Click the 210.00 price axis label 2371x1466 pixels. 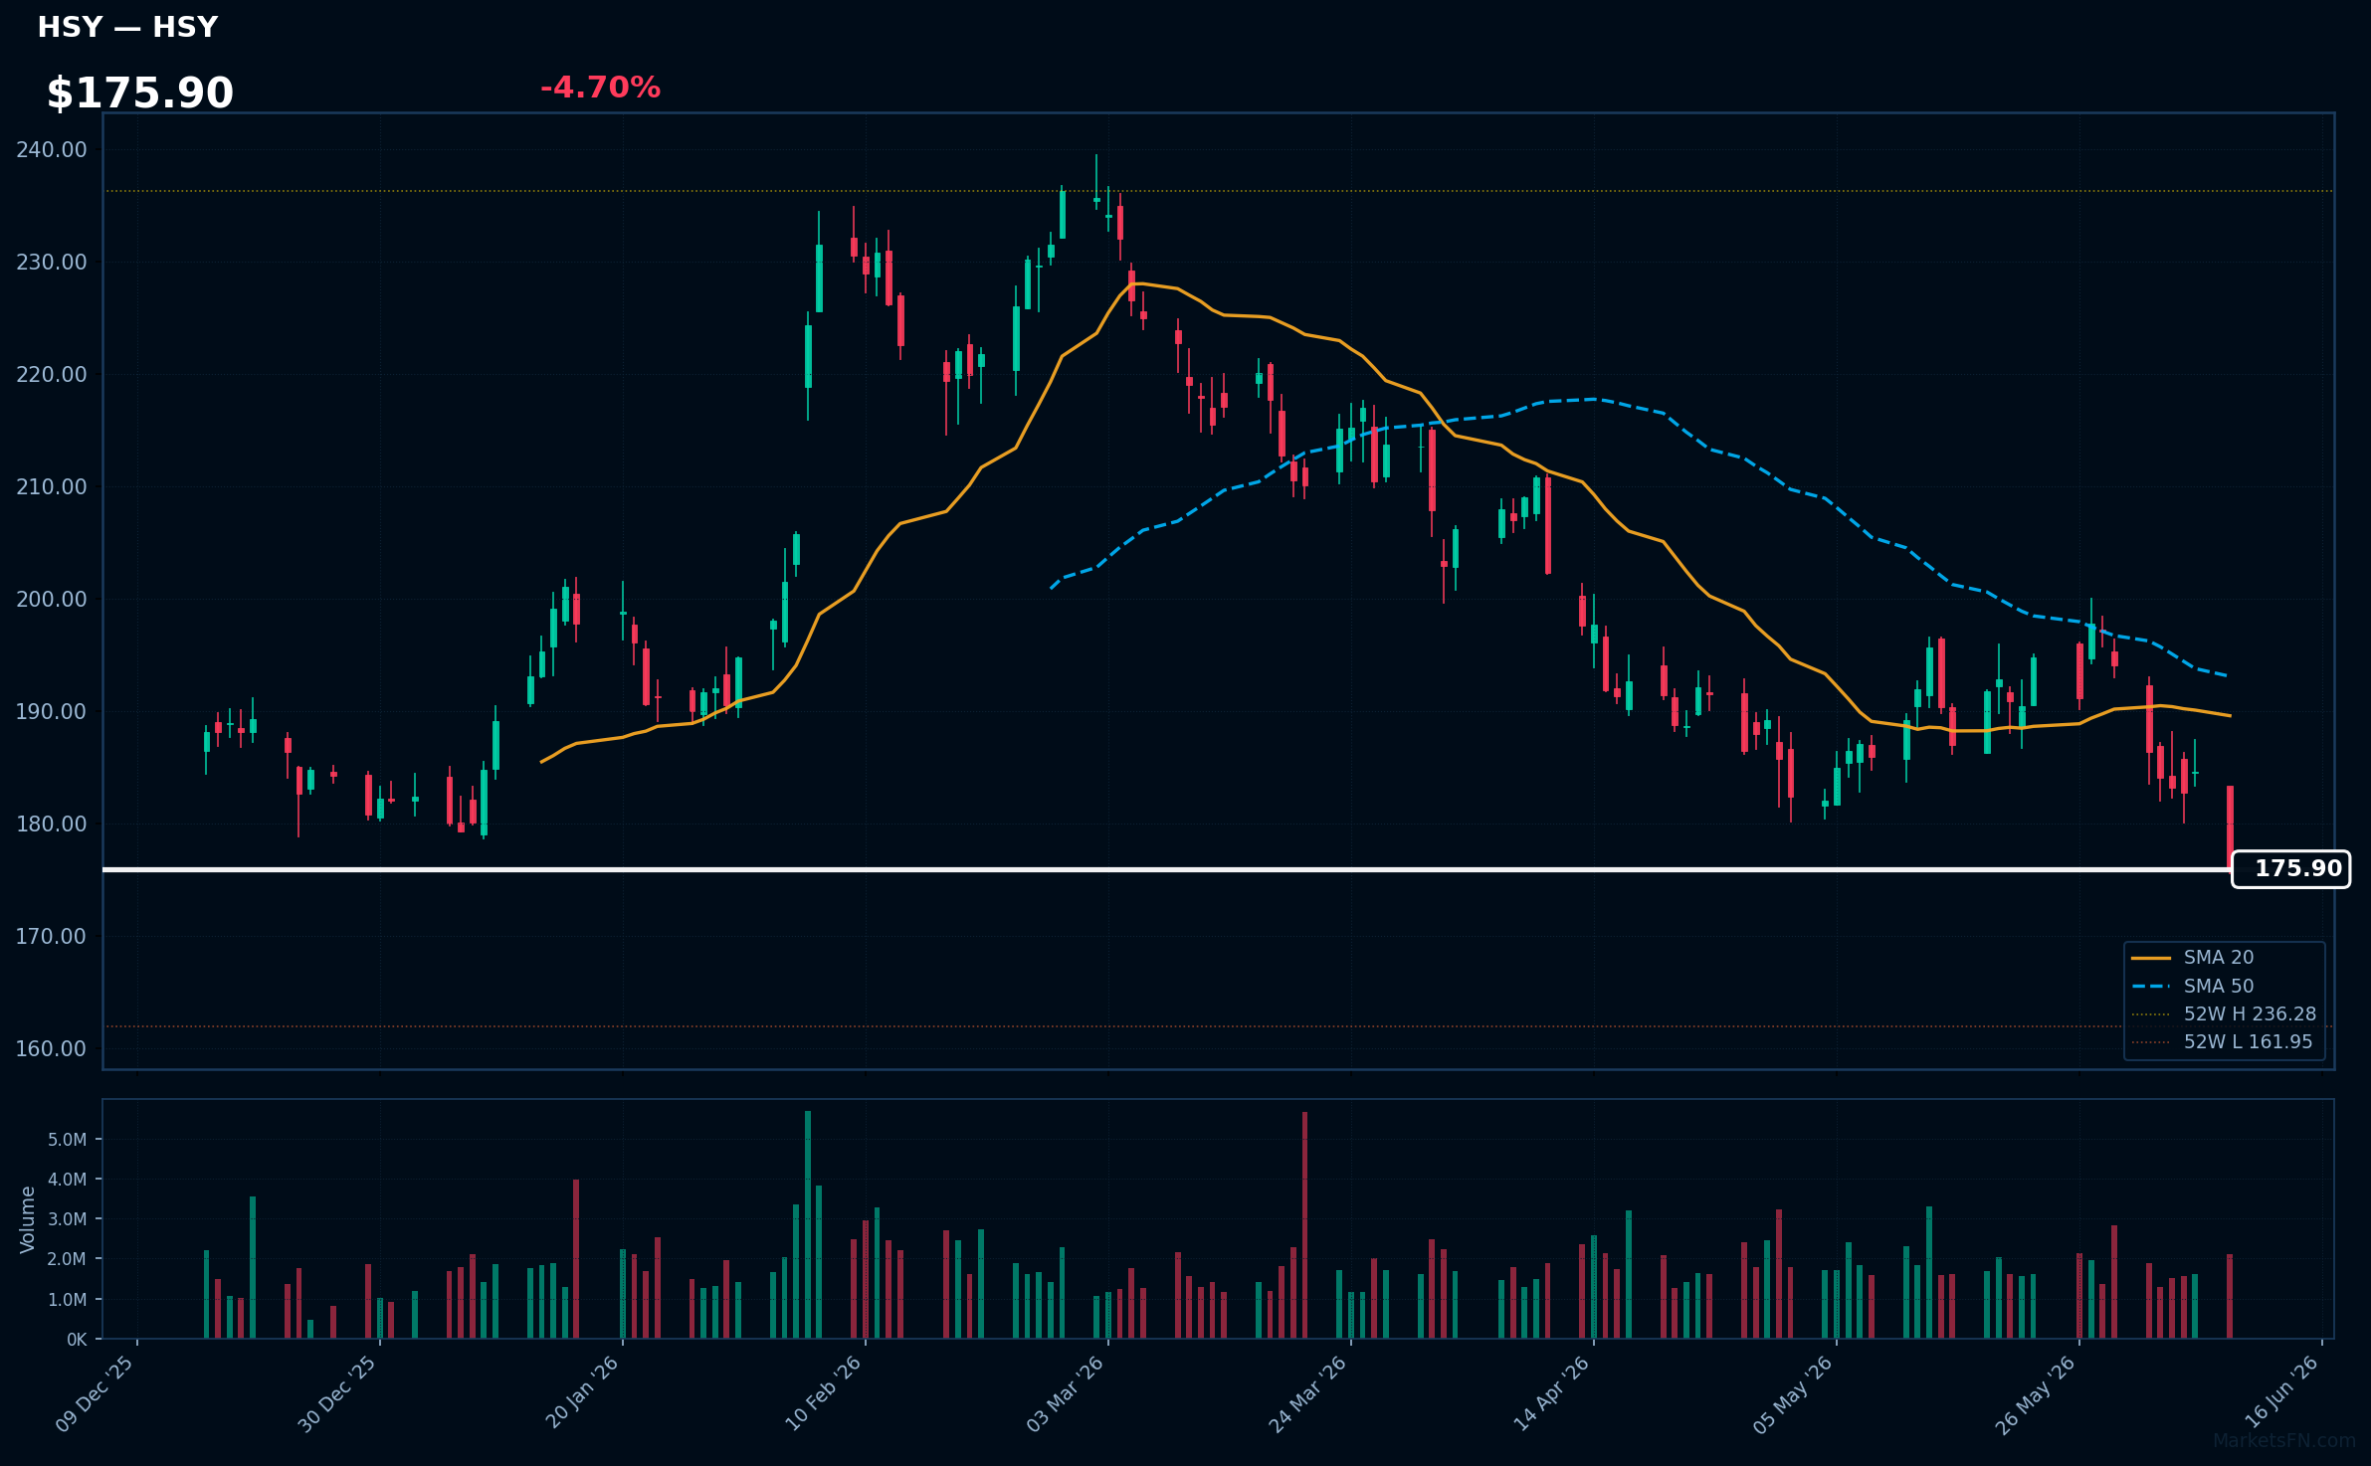(52, 487)
